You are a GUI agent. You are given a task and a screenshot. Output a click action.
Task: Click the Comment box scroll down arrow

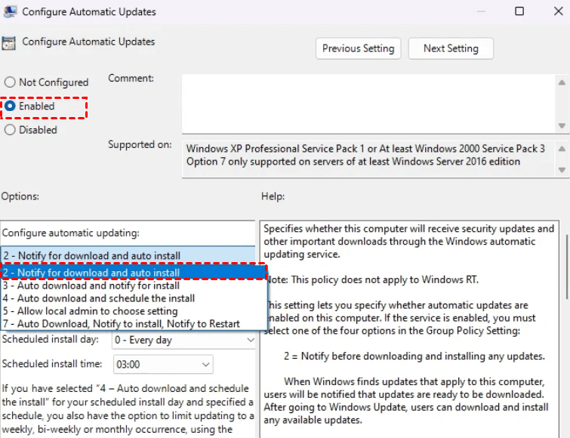(562, 125)
